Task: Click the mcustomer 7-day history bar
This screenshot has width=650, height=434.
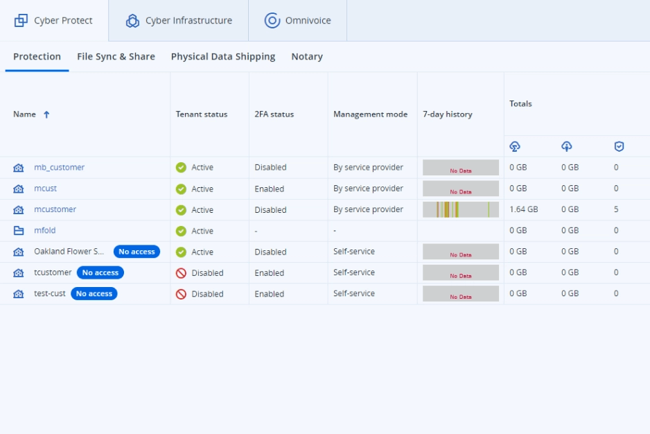Action: pos(460,209)
